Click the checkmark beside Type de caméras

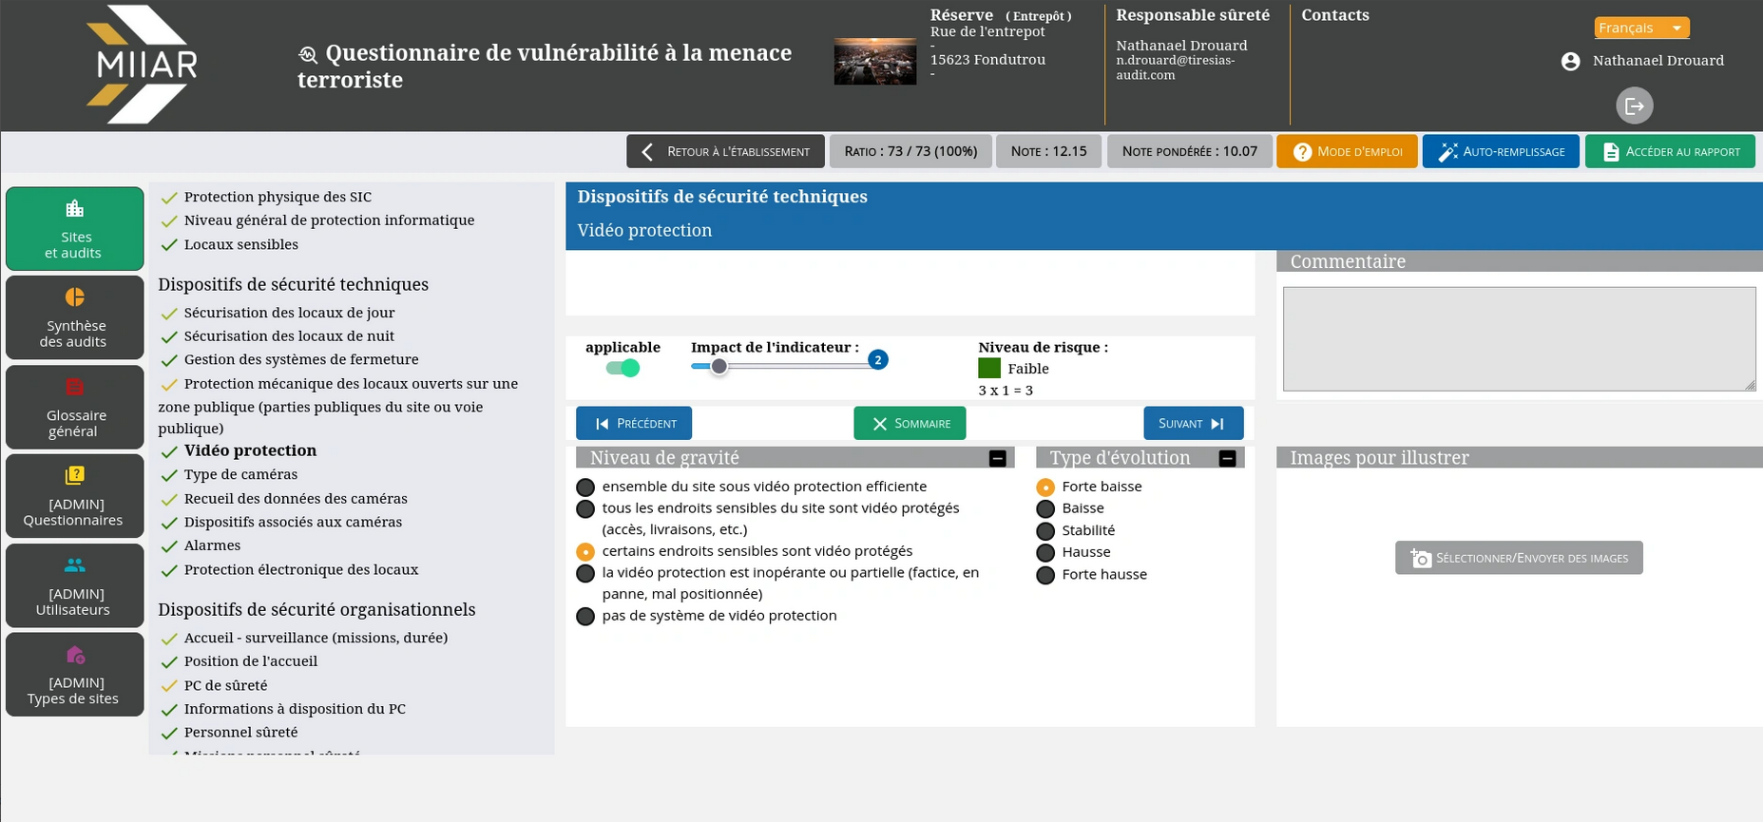coord(169,475)
